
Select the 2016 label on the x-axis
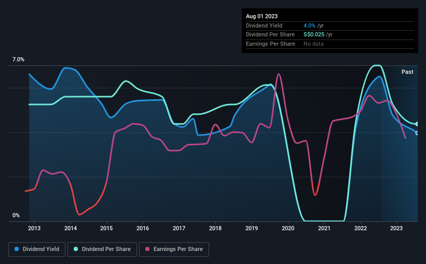pos(143,228)
